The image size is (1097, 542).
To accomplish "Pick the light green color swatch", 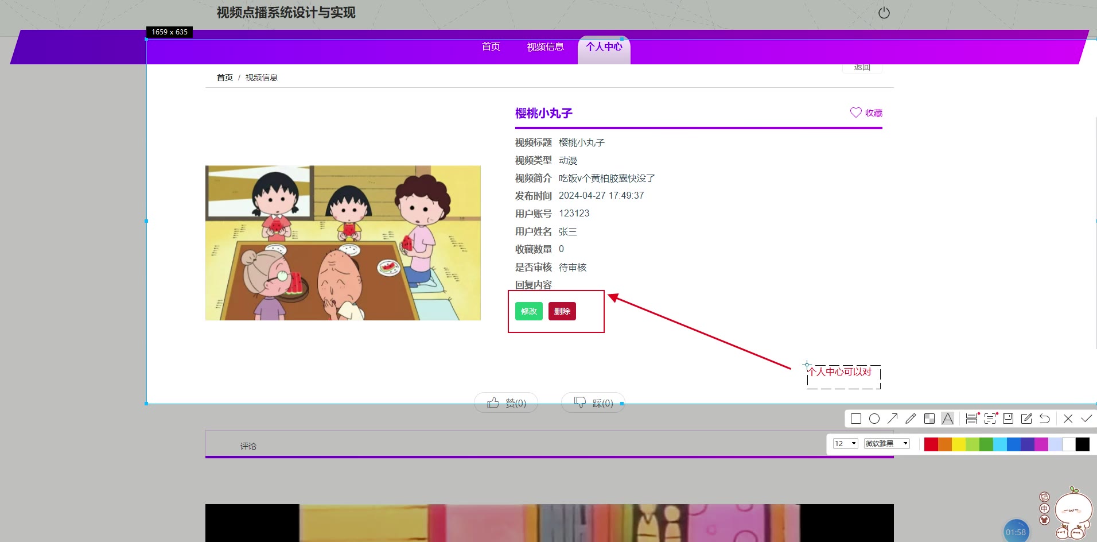I will click(x=972, y=444).
